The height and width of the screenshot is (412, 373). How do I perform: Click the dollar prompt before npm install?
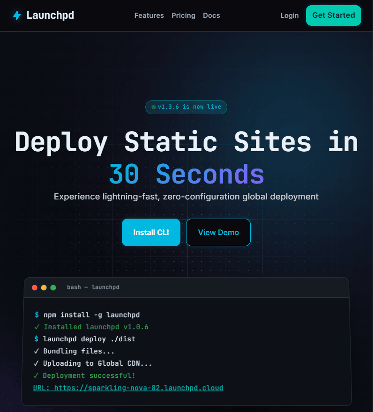click(37, 315)
